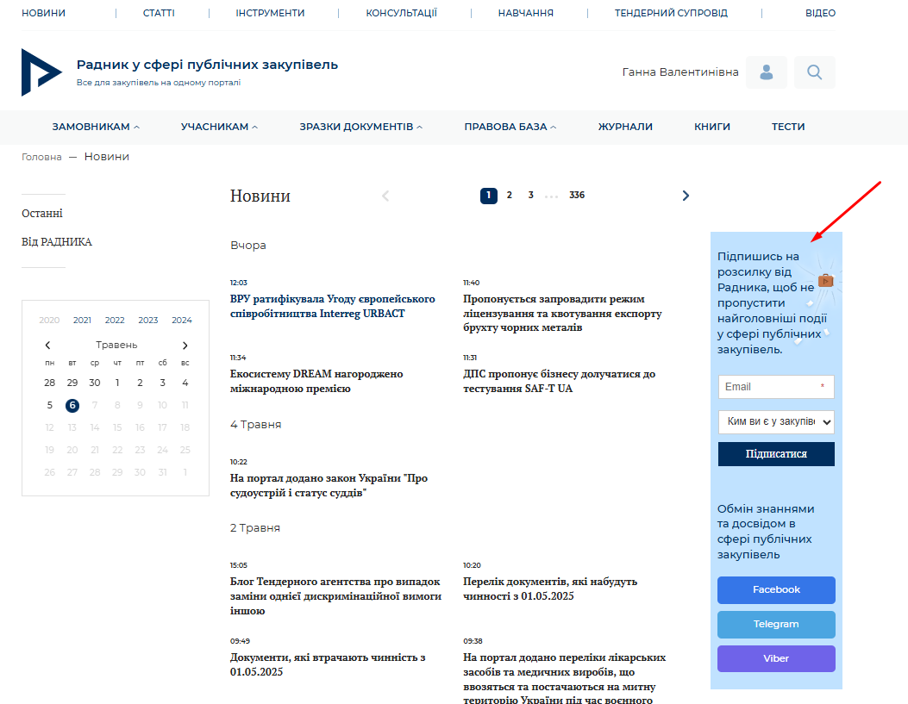The height and width of the screenshot is (704, 908).
Task: Go to previous news page arrow
Action: pyautogui.click(x=385, y=196)
